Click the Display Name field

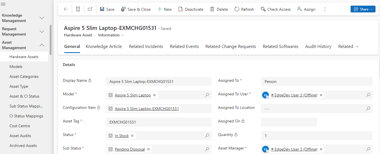(x=159, y=82)
